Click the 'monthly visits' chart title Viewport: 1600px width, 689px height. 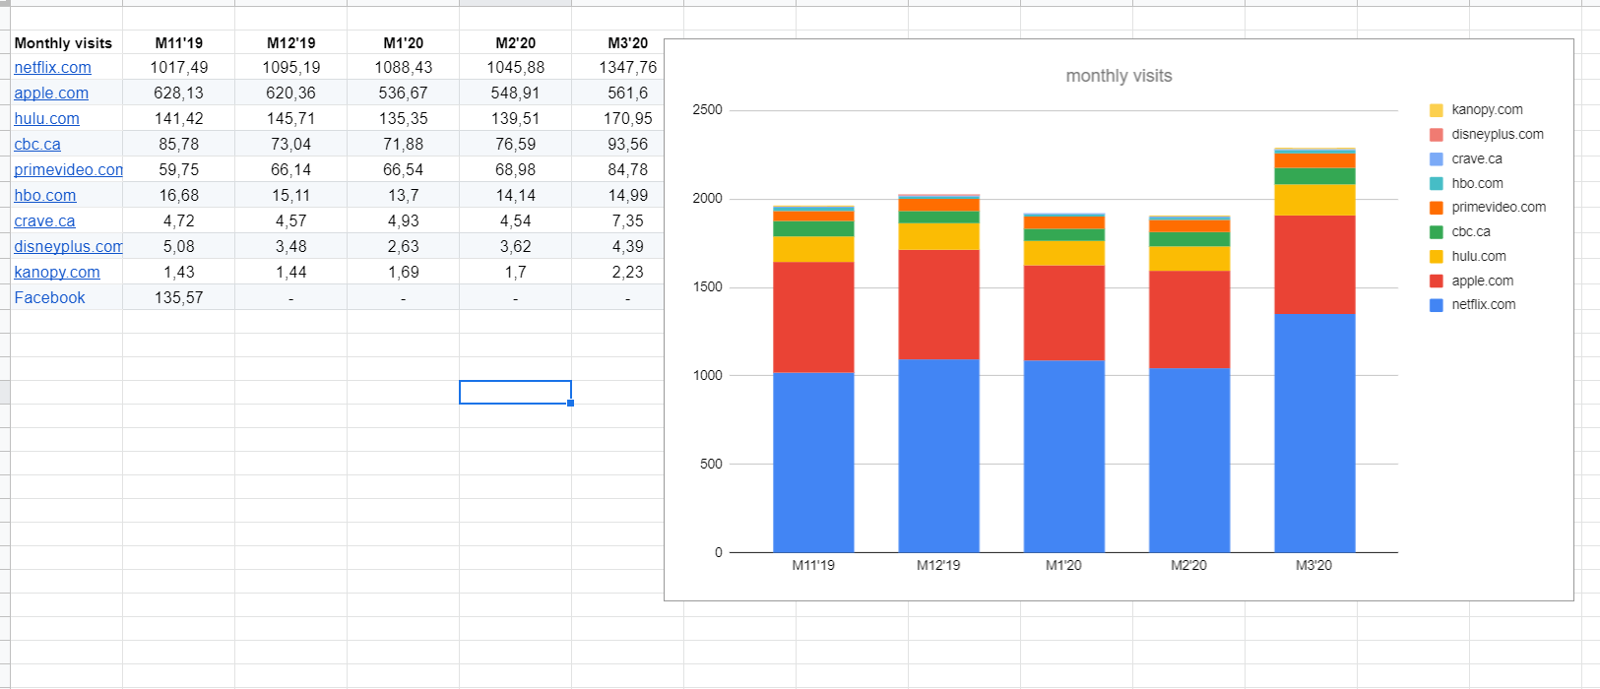coord(1119,76)
